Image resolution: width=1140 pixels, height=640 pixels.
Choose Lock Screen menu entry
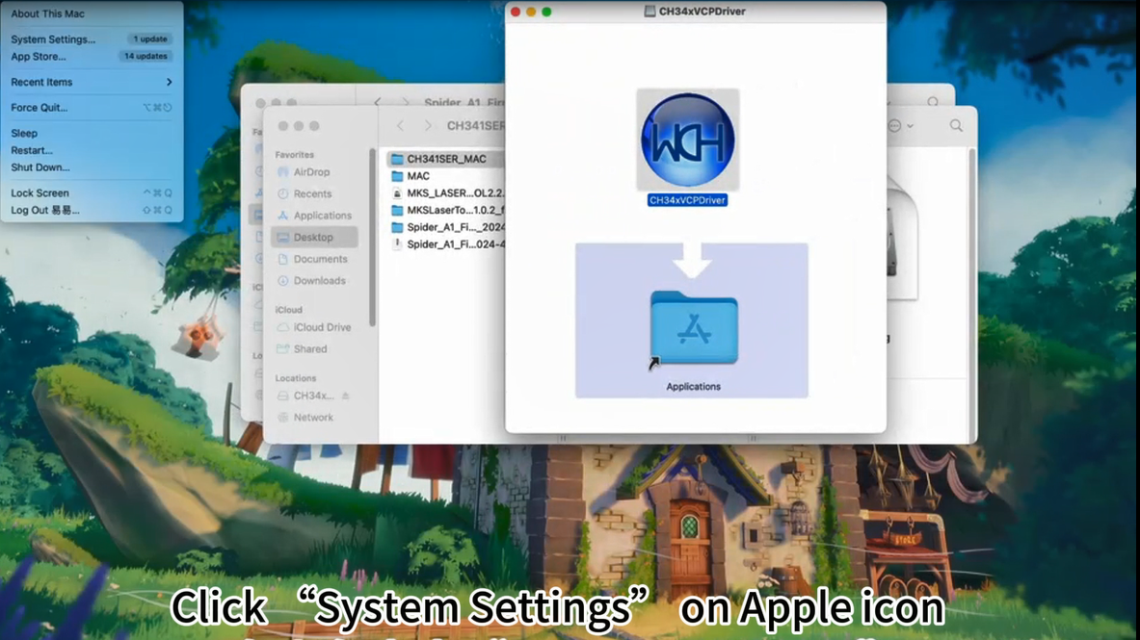40,193
